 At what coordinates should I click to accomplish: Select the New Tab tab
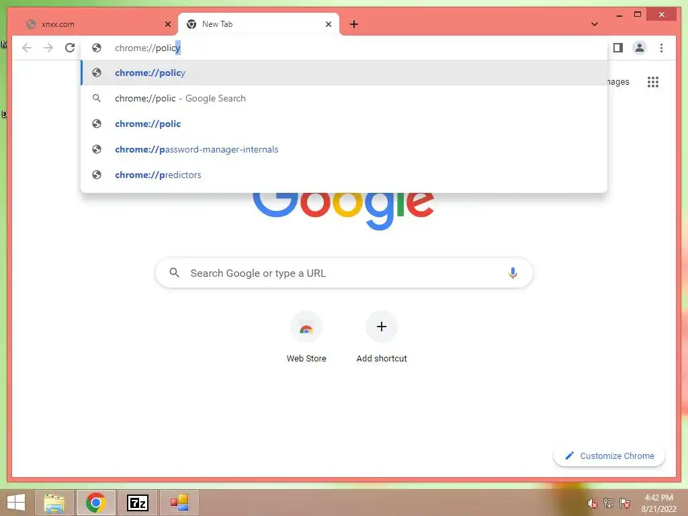tap(259, 24)
